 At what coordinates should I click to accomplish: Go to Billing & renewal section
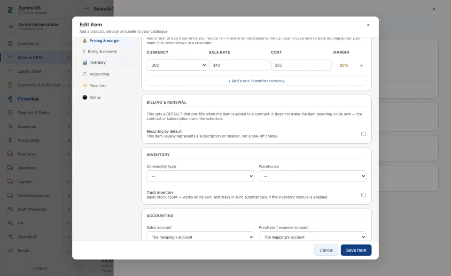tap(102, 52)
